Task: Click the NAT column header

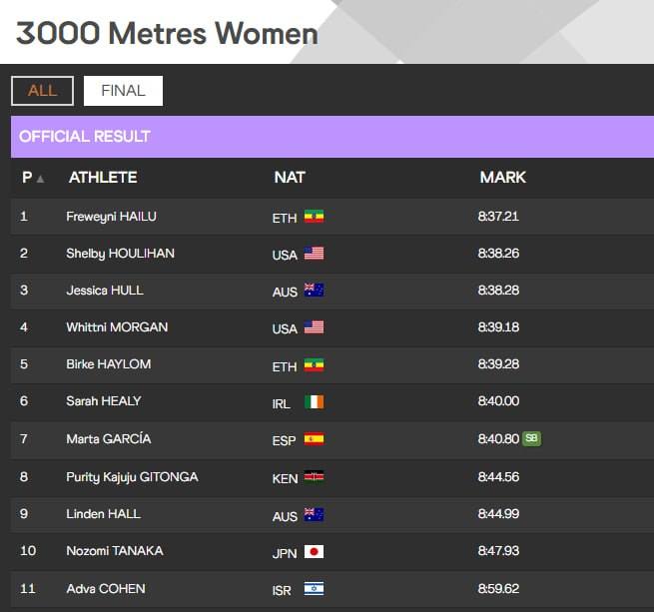Action: point(290,178)
